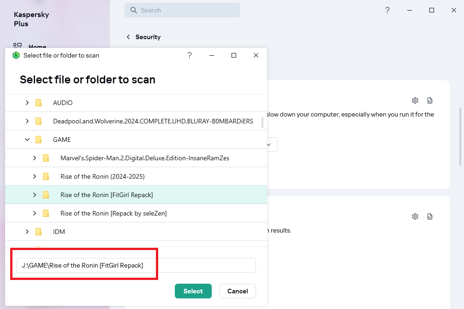Open help in the scan dialog title bar
The width and height of the screenshot is (464, 309).
tap(190, 55)
